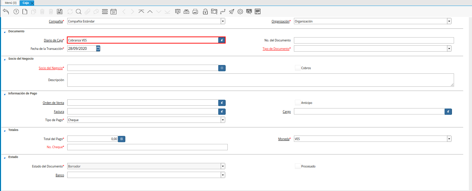Open calculator button beside Total del Pago
The image size is (472, 191).
point(121,139)
